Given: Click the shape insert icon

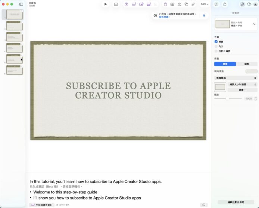Looking at the screenshot, I should pos(186,4).
